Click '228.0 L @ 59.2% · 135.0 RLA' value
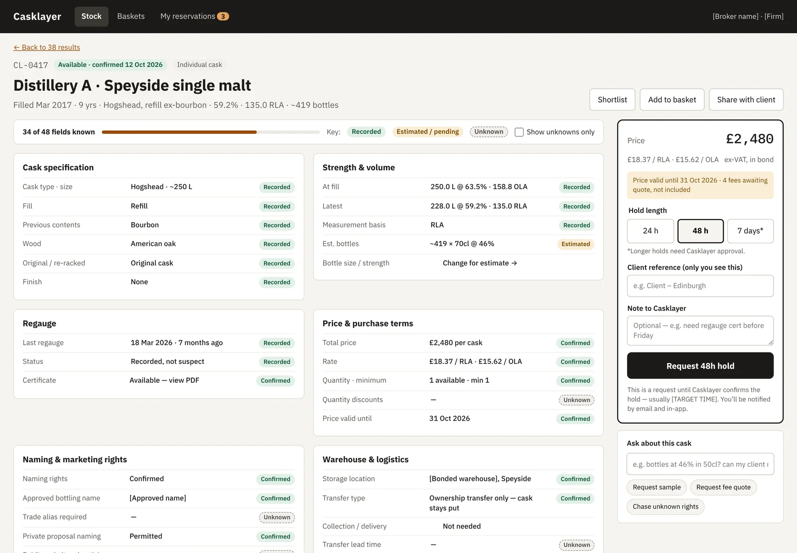Image resolution: width=797 pixels, height=553 pixels. [479, 206]
